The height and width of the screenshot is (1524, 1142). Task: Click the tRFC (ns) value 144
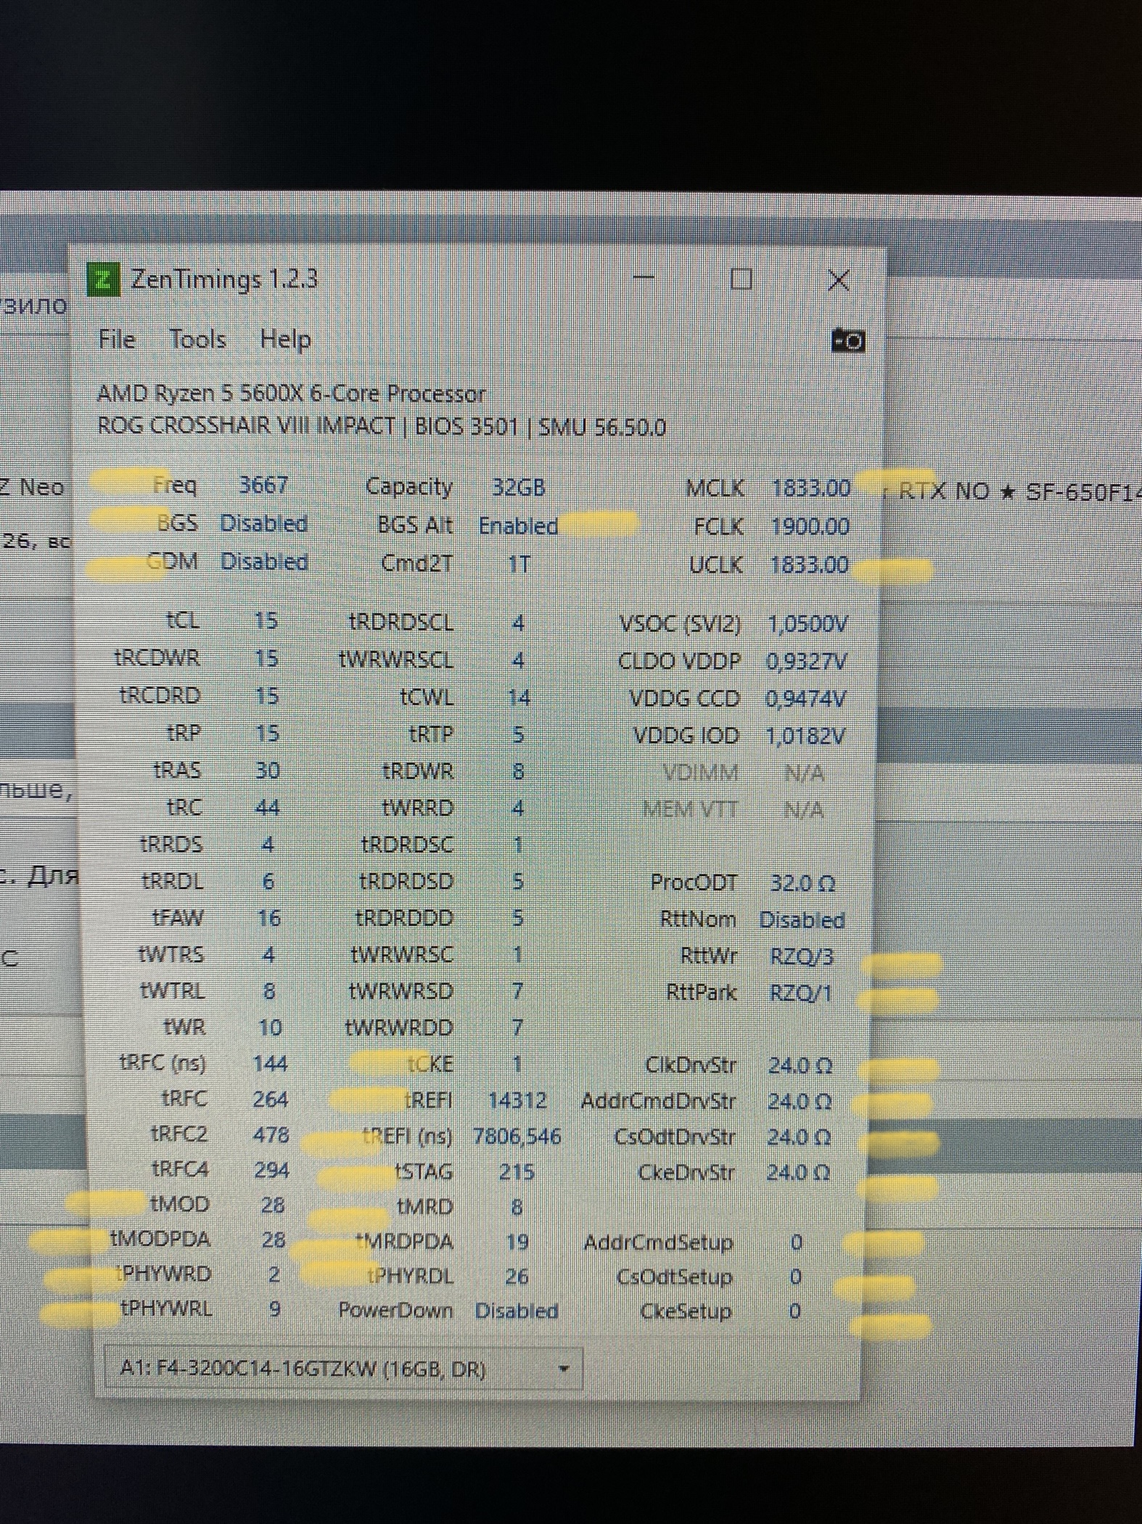(270, 1064)
